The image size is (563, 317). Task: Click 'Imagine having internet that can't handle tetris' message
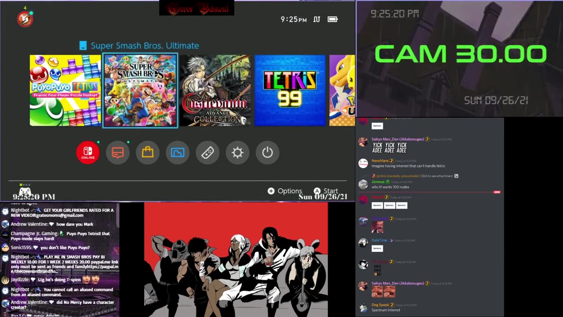click(408, 166)
